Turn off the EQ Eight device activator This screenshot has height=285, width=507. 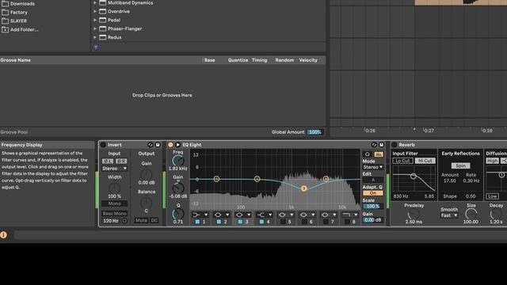(x=170, y=145)
